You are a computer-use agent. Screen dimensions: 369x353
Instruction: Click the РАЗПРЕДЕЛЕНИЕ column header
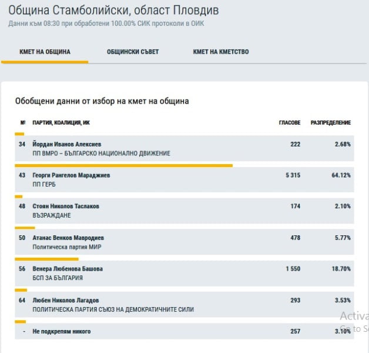pyautogui.click(x=331, y=123)
